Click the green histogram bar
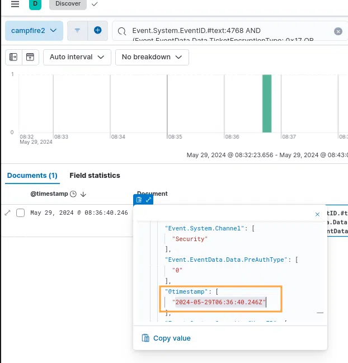 coord(267,103)
